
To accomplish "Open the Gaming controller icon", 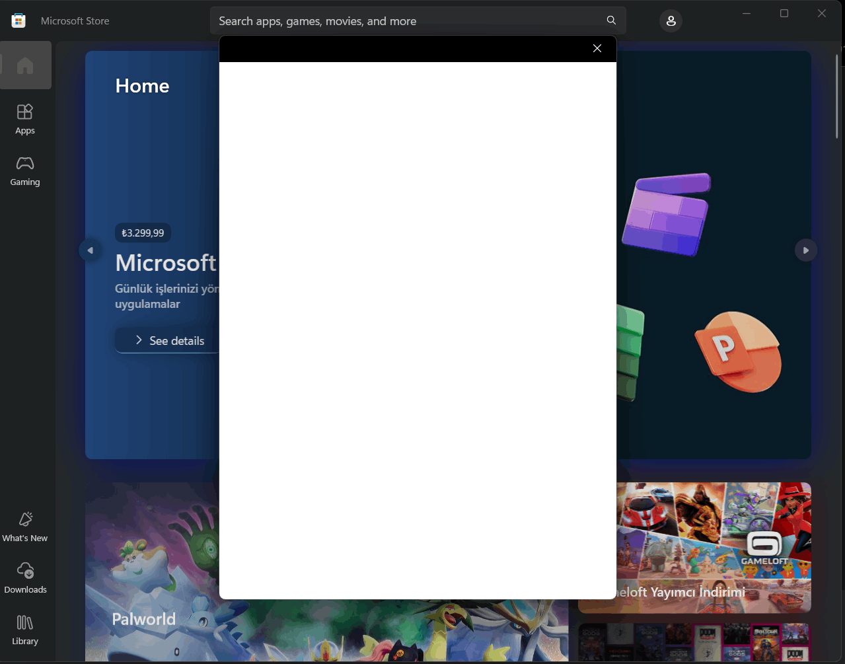I will pyautogui.click(x=24, y=170).
